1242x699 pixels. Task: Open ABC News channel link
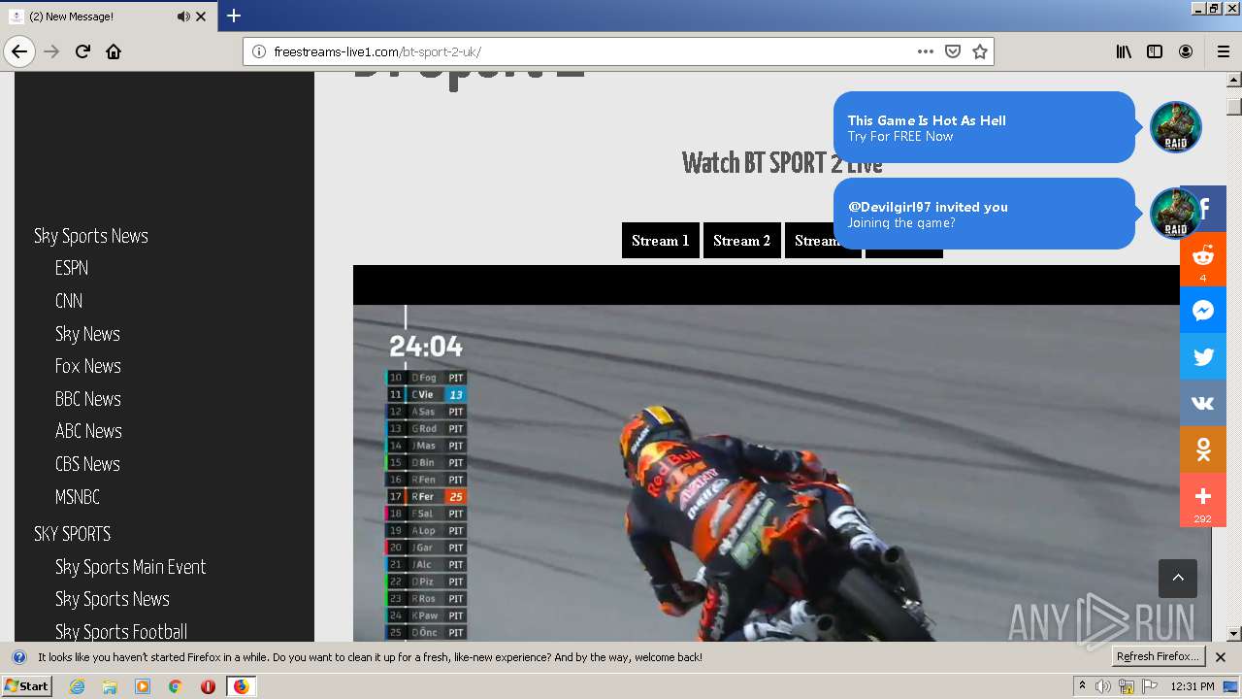point(88,431)
